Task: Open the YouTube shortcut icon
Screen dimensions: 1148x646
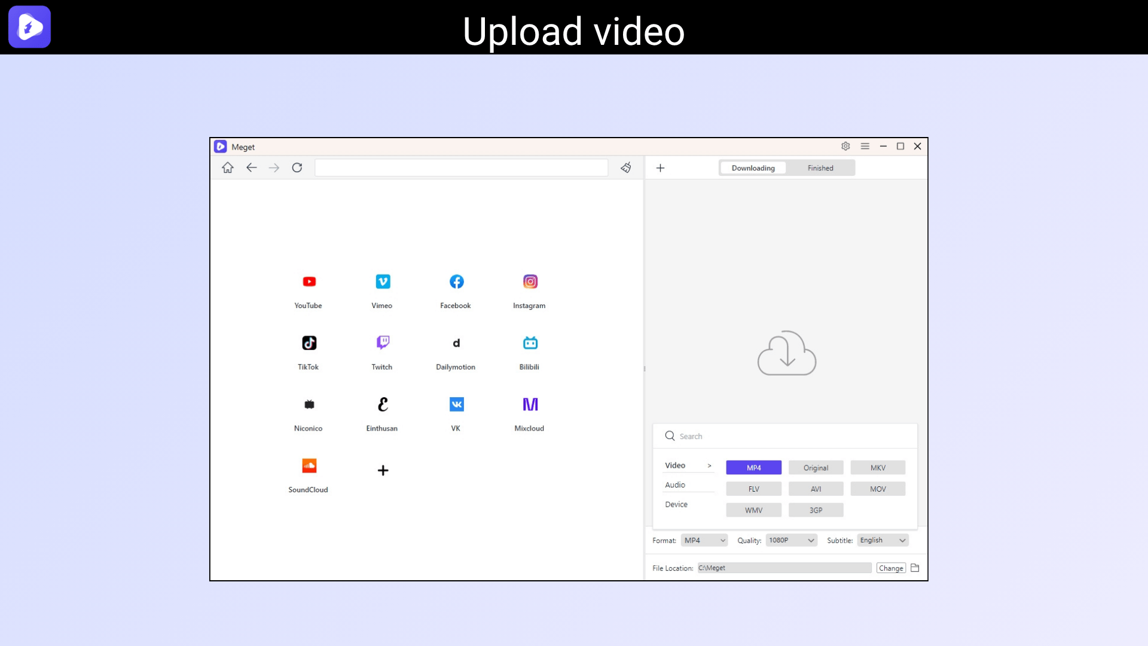Action: point(309,282)
